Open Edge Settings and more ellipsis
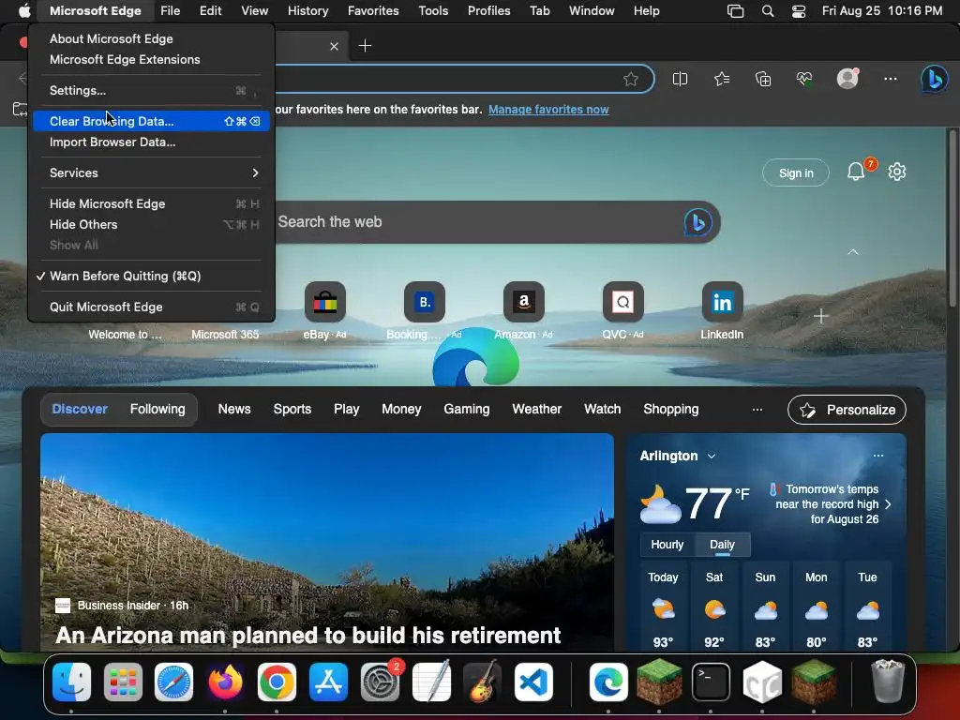The image size is (960, 720). [x=891, y=79]
